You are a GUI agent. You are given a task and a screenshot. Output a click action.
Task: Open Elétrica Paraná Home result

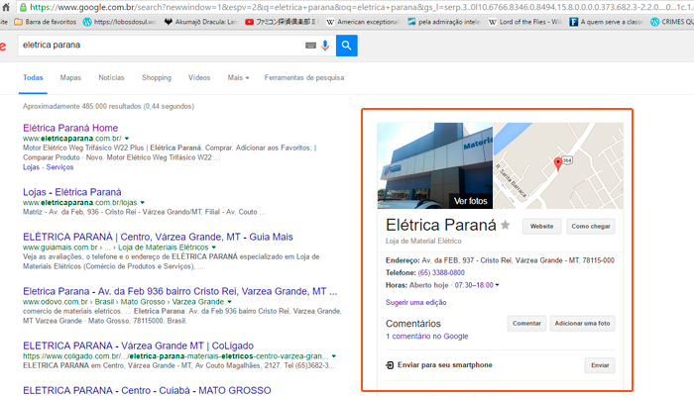(x=70, y=128)
